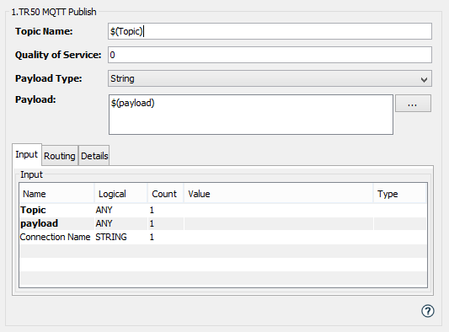Select the Input tab

pos(27,154)
